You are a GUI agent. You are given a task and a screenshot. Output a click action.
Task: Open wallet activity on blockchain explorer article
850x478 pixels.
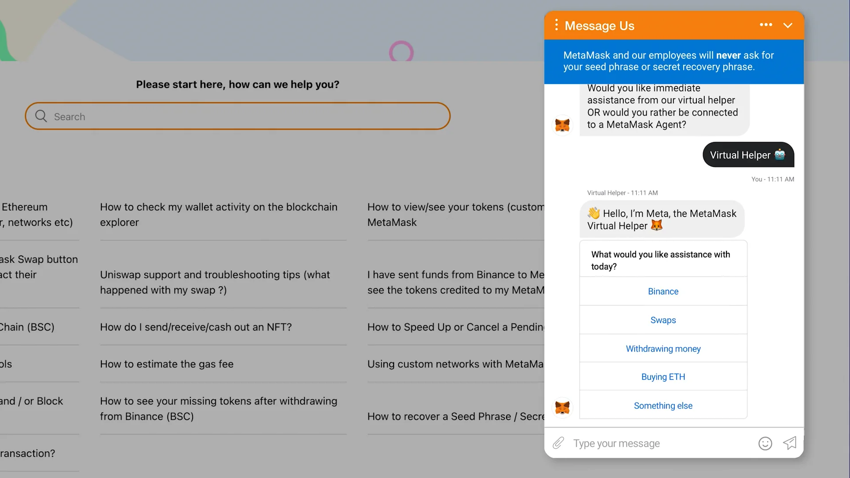point(218,215)
